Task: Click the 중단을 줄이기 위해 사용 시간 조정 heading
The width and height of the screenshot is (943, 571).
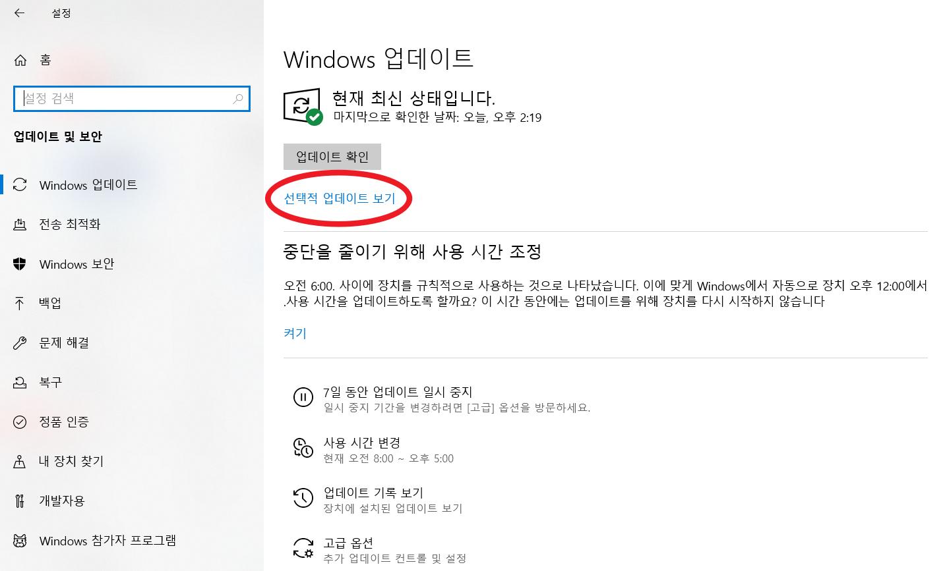Action: [x=413, y=252]
